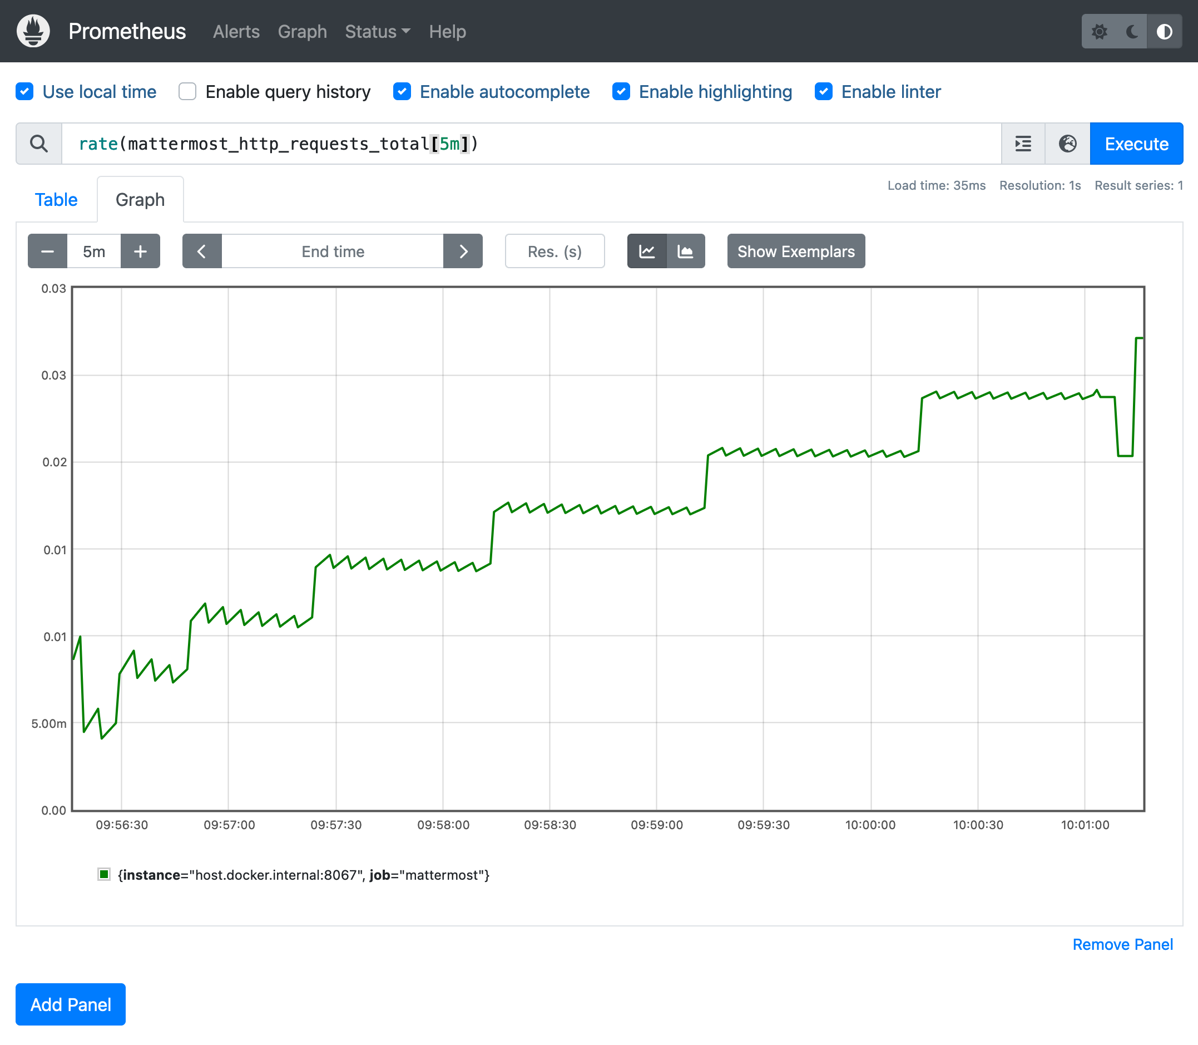The image size is (1198, 1045).
Task: Switch to light theme sun icon
Action: pyautogui.click(x=1100, y=32)
